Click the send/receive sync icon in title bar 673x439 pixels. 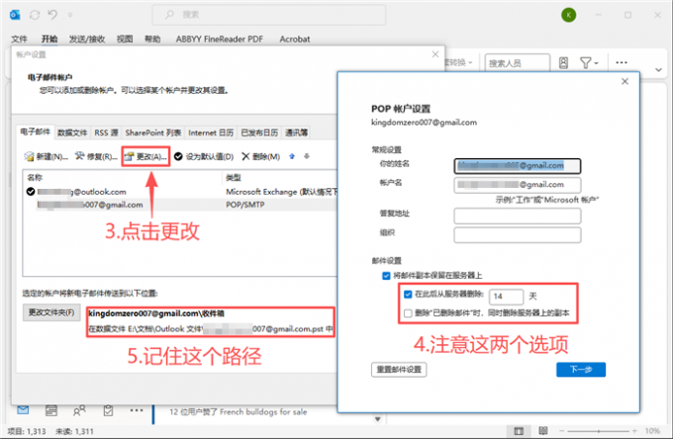[x=35, y=15]
